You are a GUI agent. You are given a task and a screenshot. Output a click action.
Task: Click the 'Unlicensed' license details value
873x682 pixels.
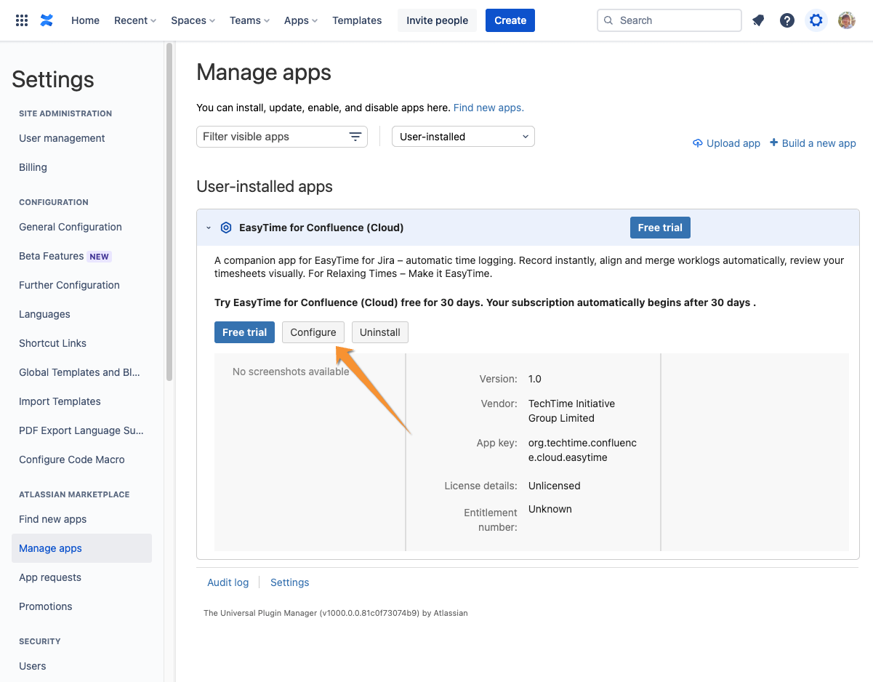555,486
